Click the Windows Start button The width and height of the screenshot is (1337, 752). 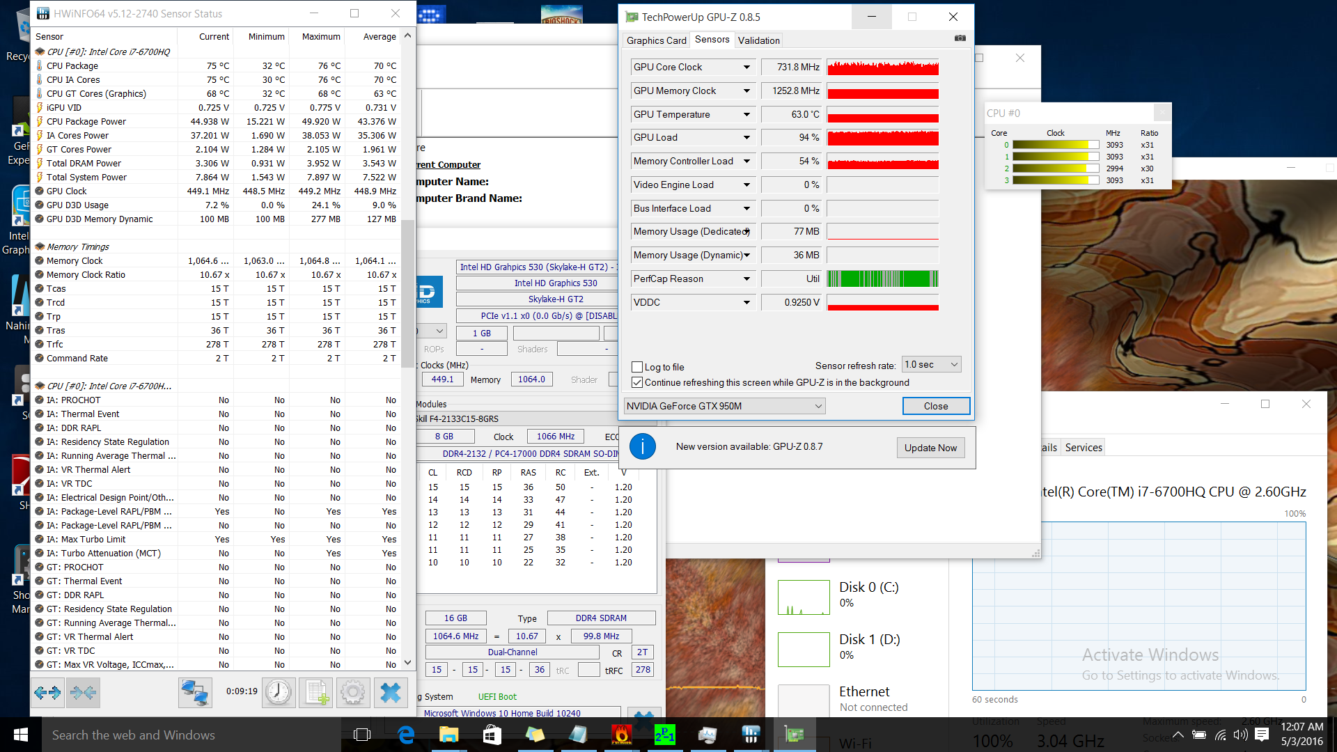(21, 735)
